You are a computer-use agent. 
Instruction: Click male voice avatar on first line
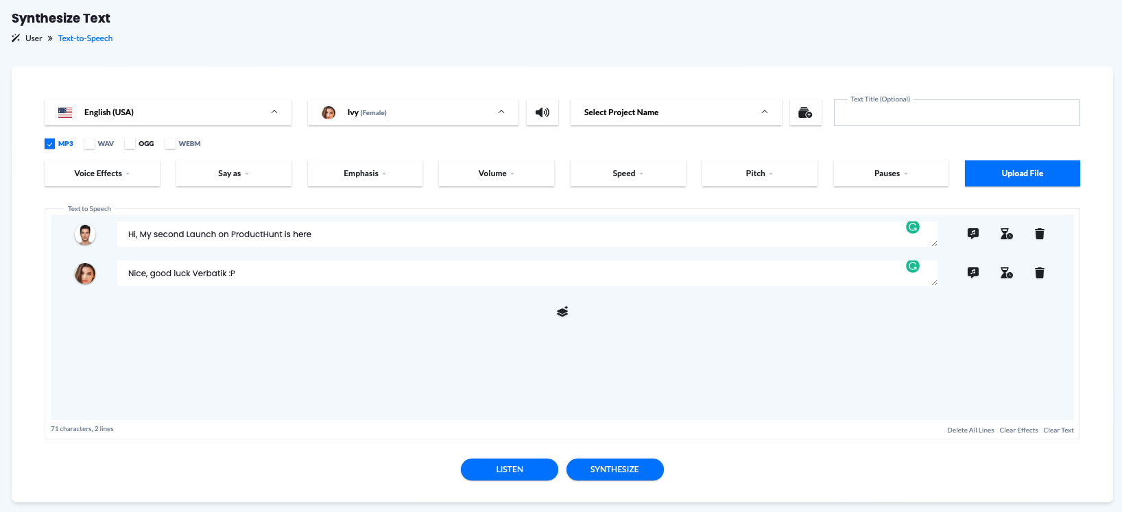point(85,234)
